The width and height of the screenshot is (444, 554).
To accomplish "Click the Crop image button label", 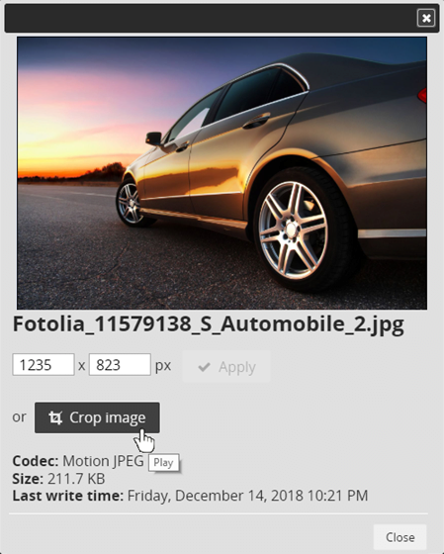I will pos(108,417).
